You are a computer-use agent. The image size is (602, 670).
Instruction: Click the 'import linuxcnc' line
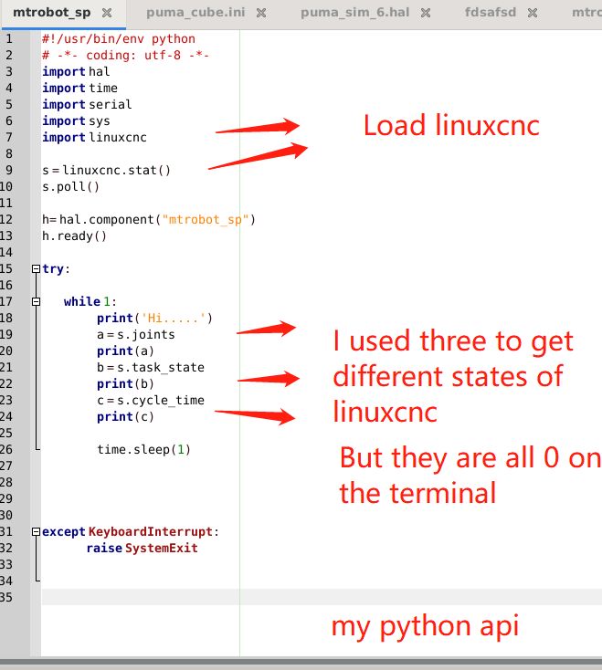coord(94,138)
